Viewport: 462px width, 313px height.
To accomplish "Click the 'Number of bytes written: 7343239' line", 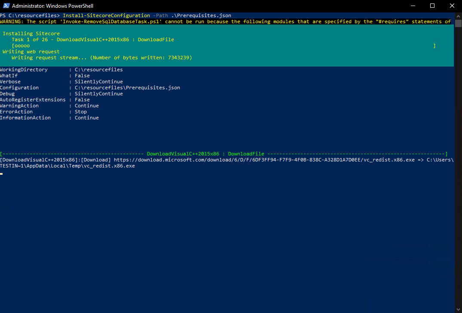I will tap(102, 58).
